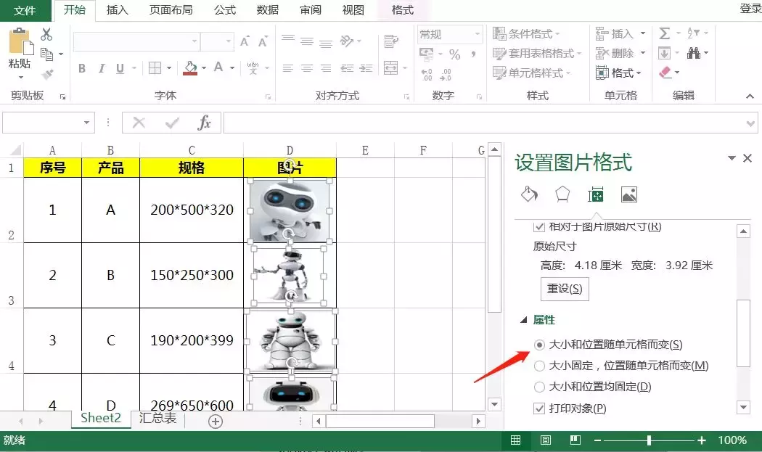Switch to the 数据 ribbon tab

(267, 9)
